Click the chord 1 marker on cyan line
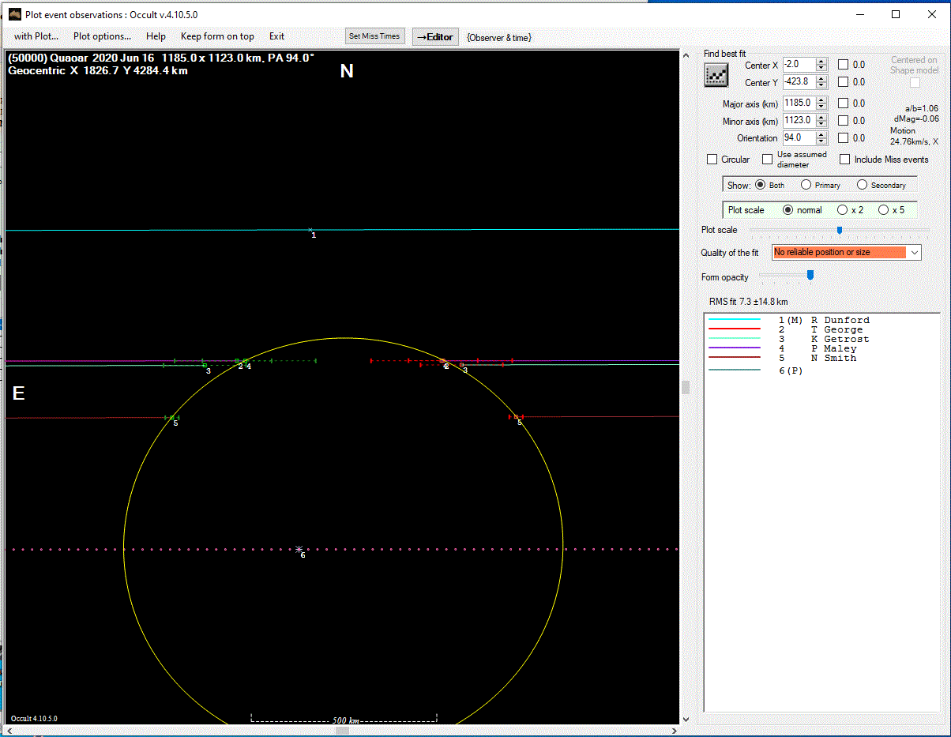The width and height of the screenshot is (951, 737). (310, 230)
